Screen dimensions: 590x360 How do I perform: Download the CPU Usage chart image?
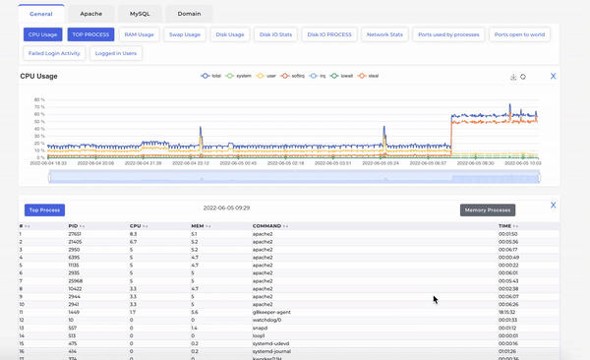coord(513,77)
